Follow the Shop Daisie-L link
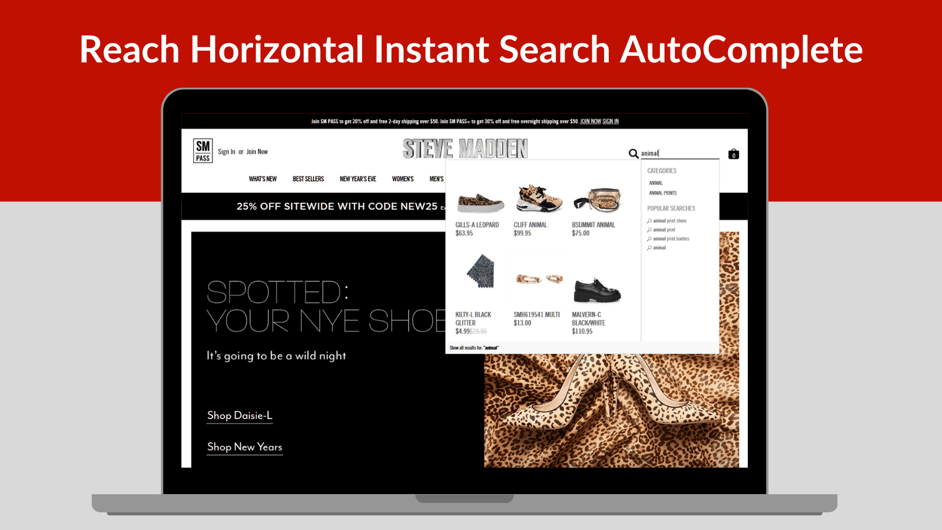 coord(239,416)
